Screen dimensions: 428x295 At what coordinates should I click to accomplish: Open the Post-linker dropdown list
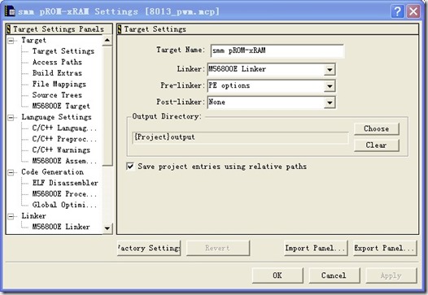[330, 102]
